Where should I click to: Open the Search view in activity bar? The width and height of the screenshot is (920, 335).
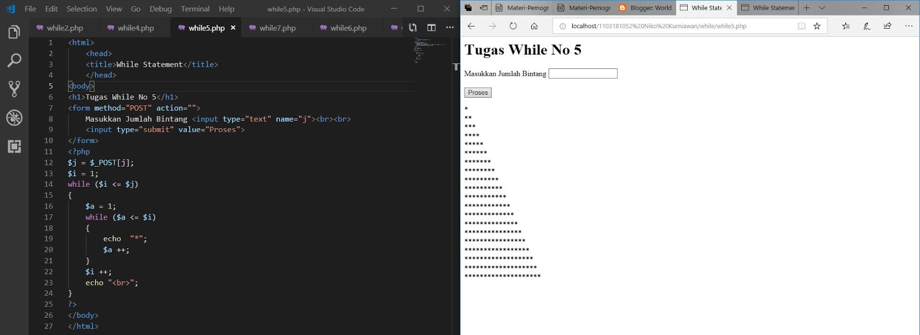click(x=14, y=60)
